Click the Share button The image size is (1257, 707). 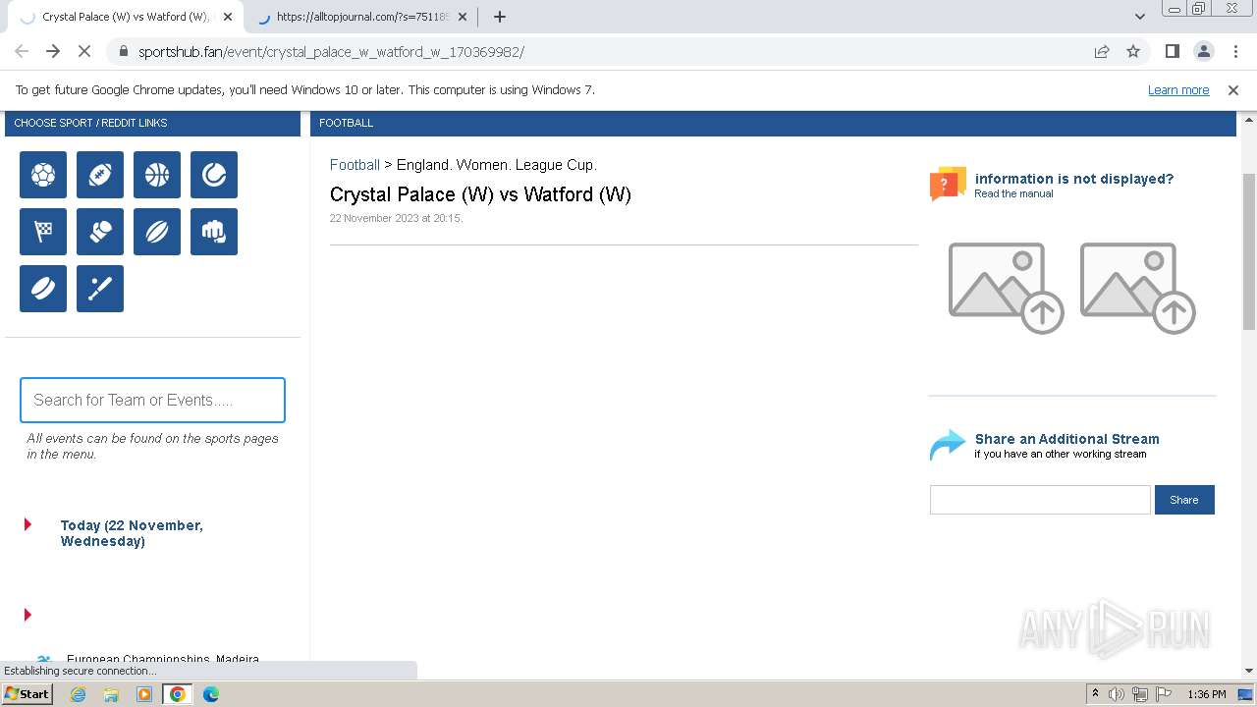[x=1184, y=500]
